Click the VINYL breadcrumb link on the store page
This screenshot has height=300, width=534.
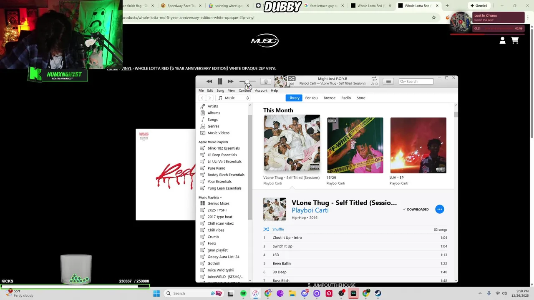126,68
